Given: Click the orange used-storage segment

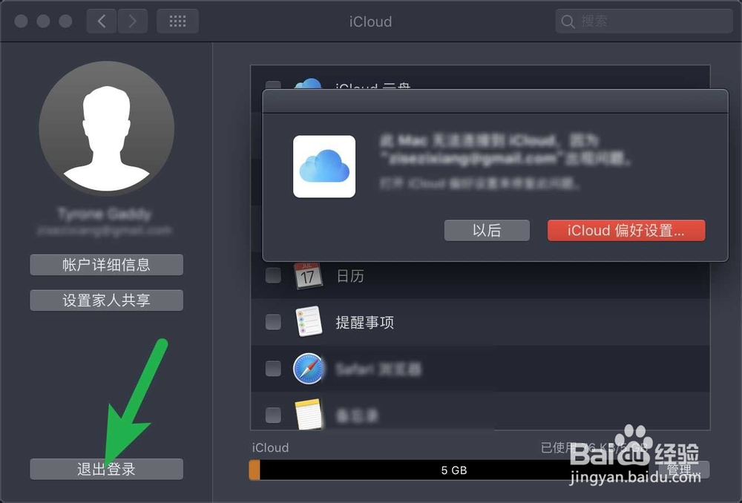Looking at the screenshot, I should coord(255,470).
